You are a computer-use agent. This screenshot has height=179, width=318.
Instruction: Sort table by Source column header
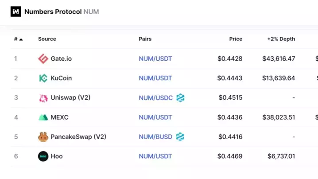pyautogui.click(x=47, y=39)
